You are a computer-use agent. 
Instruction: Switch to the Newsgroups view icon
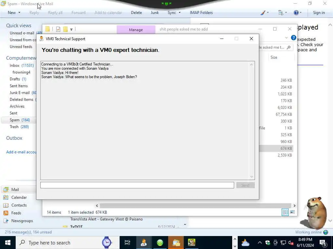click(6, 220)
